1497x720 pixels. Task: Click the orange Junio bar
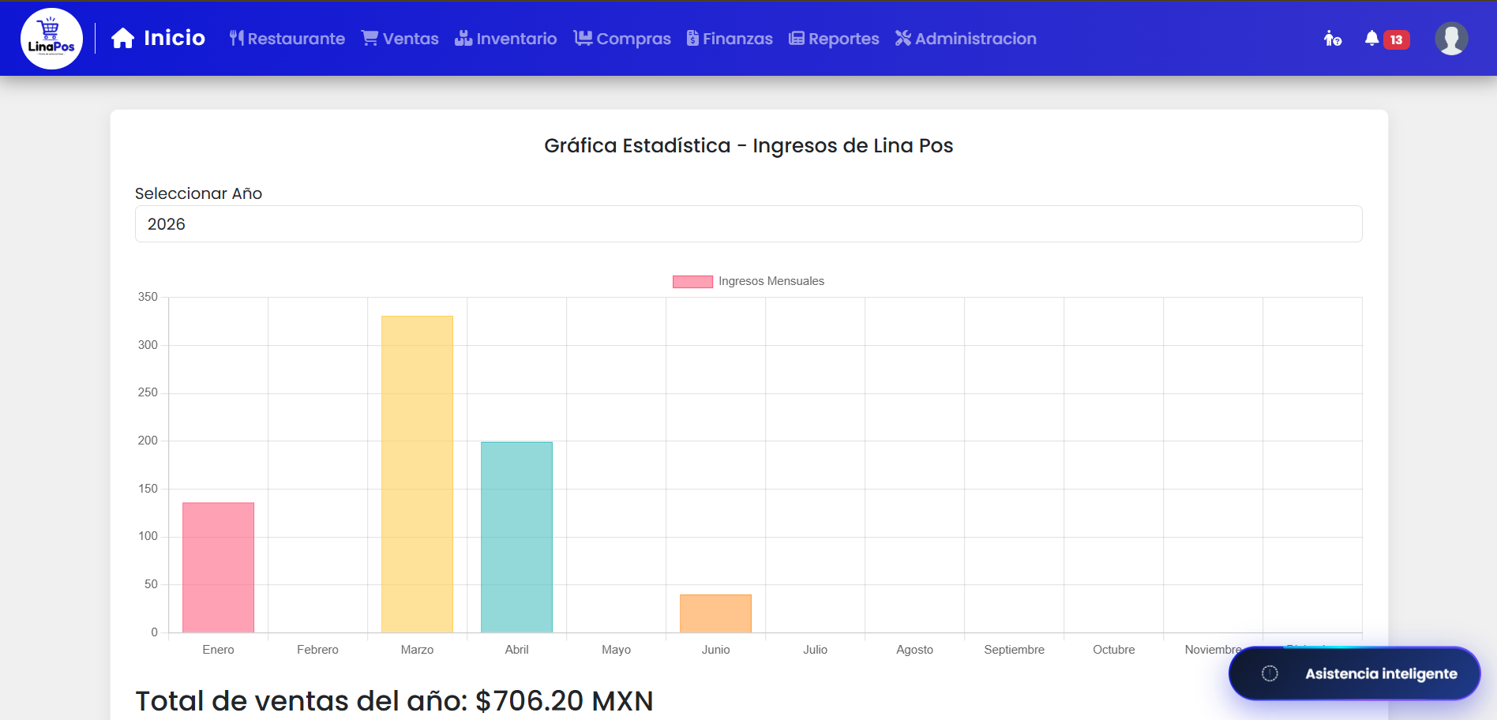tap(715, 613)
